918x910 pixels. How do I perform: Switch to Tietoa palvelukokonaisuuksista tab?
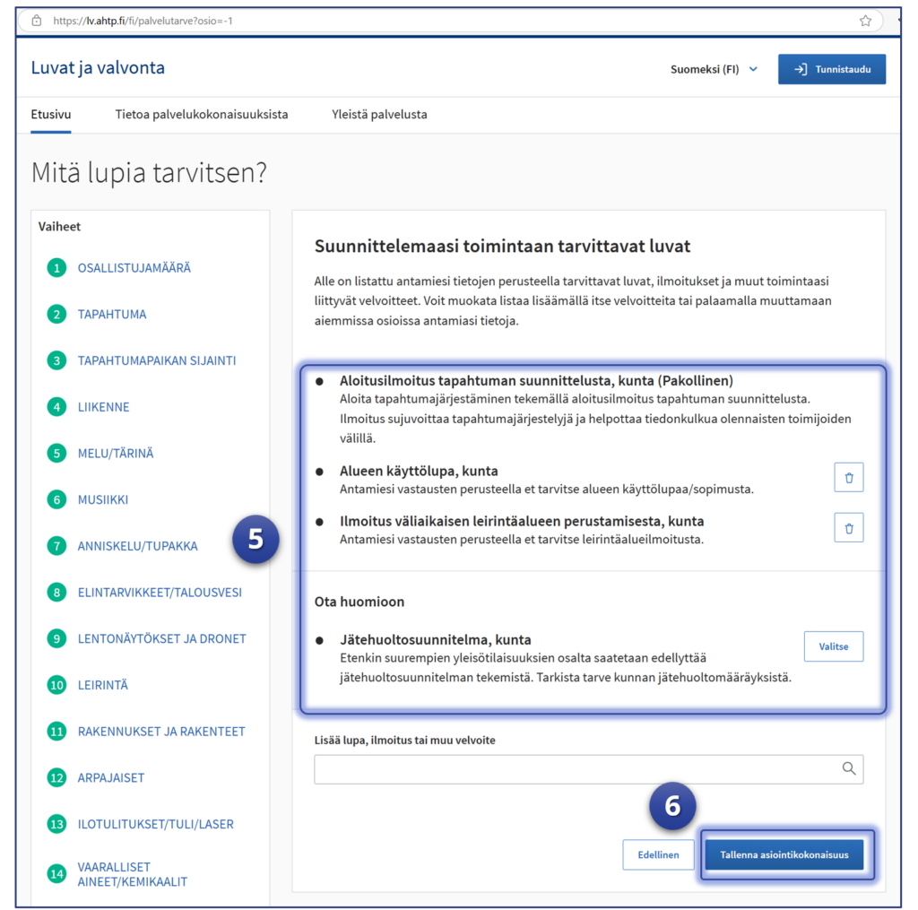(201, 115)
